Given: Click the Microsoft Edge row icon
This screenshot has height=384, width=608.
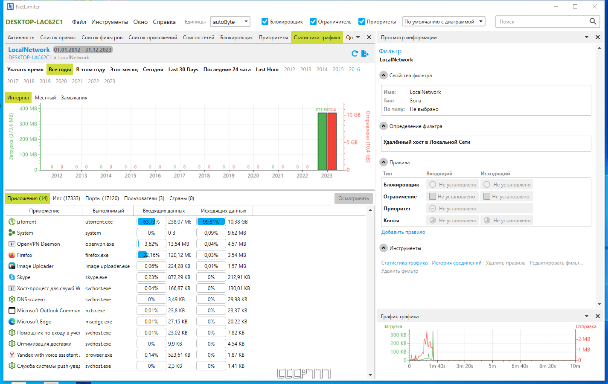Looking at the screenshot, I should 12,322.
